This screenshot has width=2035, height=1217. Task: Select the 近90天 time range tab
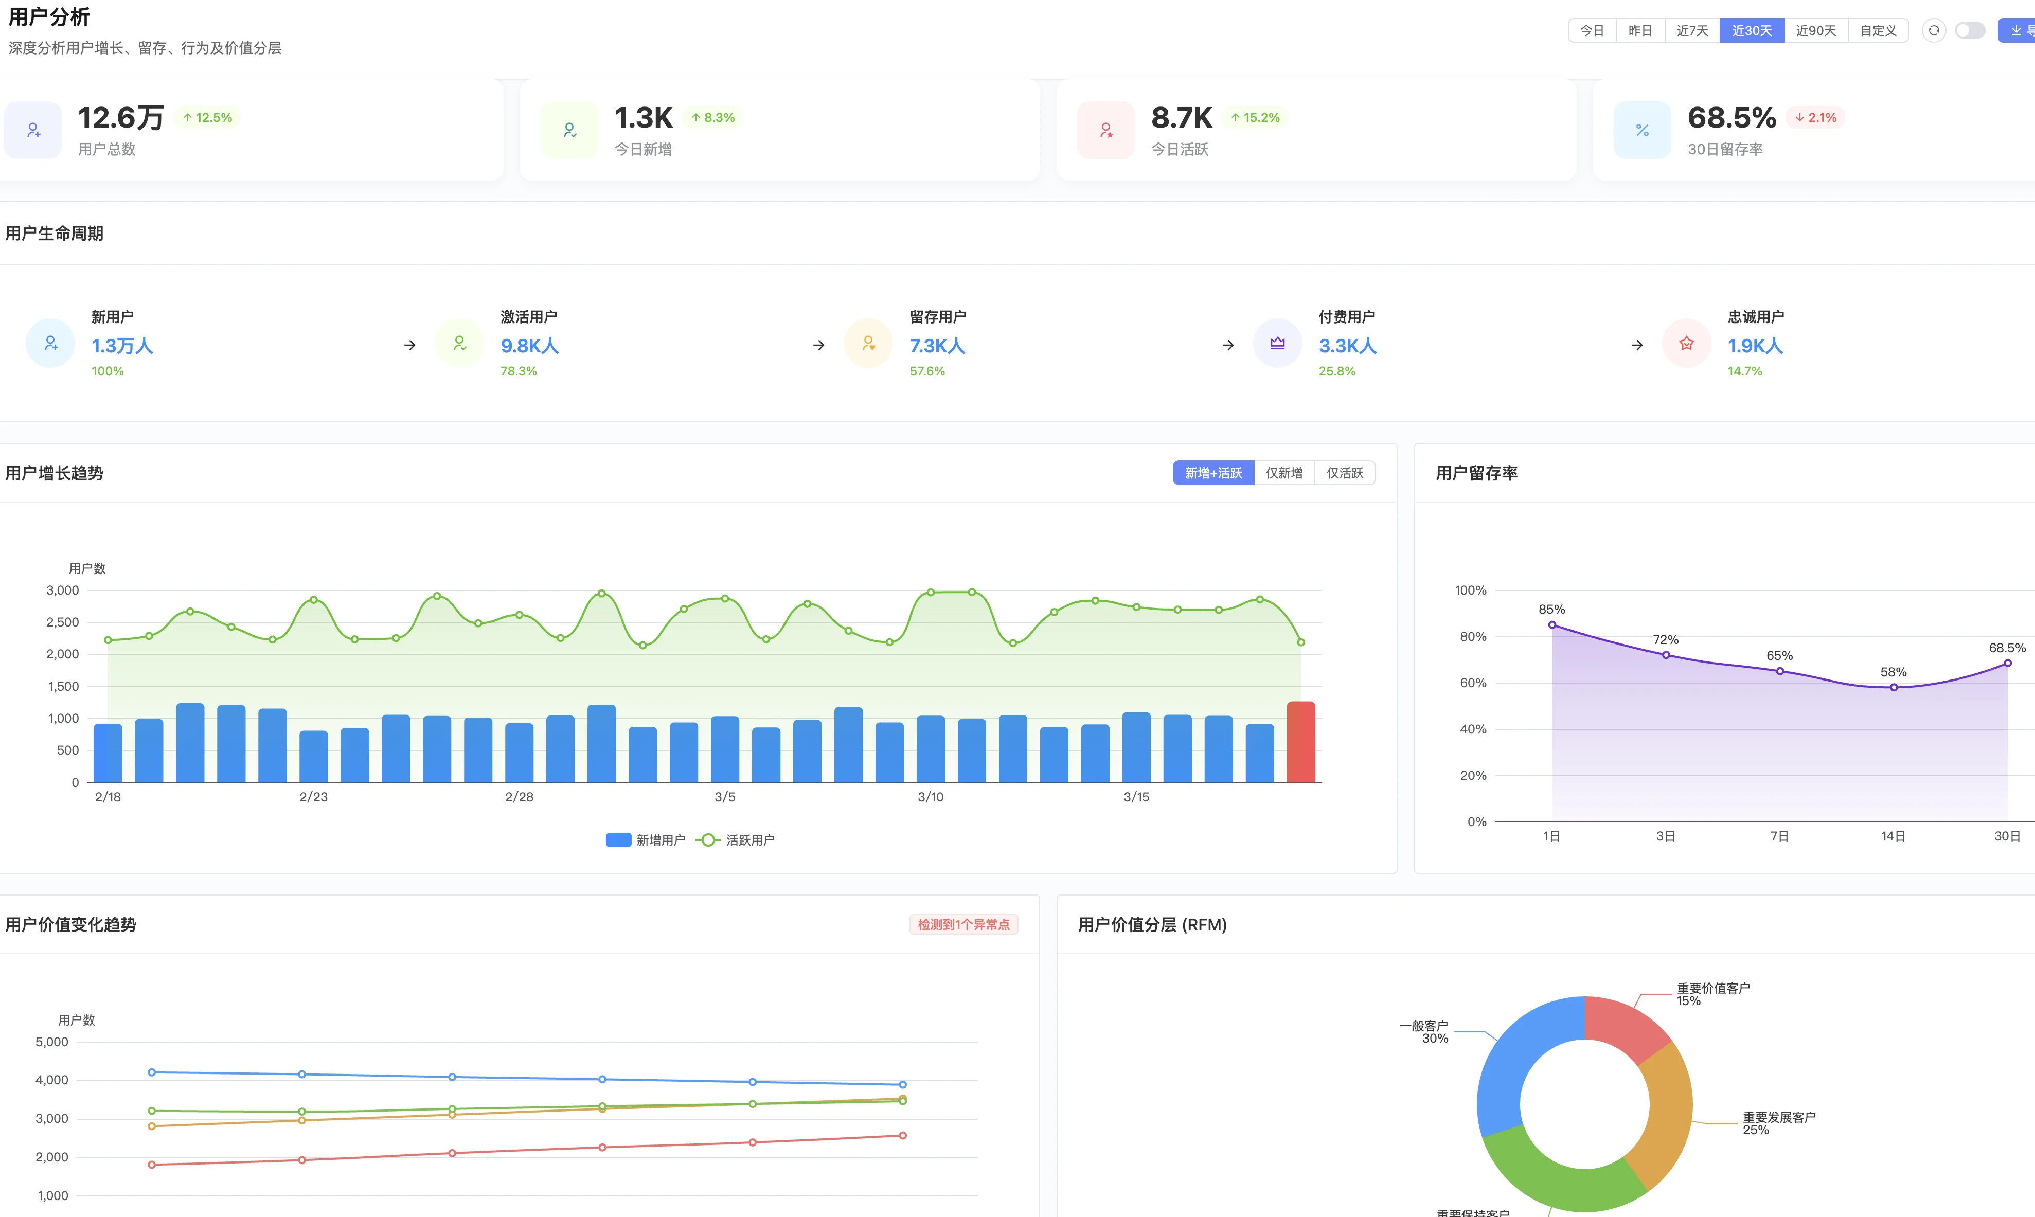(1815, 30)
